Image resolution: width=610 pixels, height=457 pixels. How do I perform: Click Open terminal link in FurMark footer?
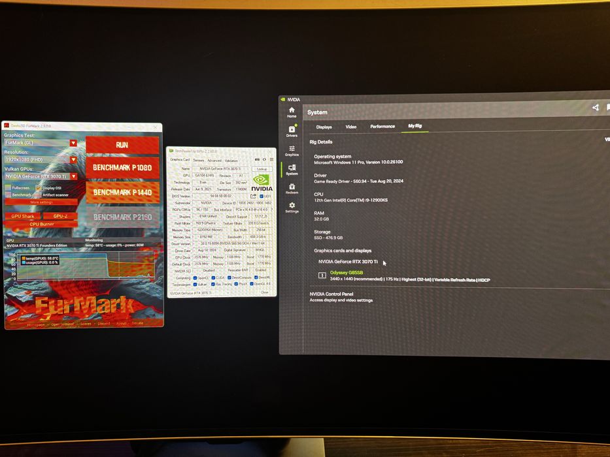[x=62, y=324]
